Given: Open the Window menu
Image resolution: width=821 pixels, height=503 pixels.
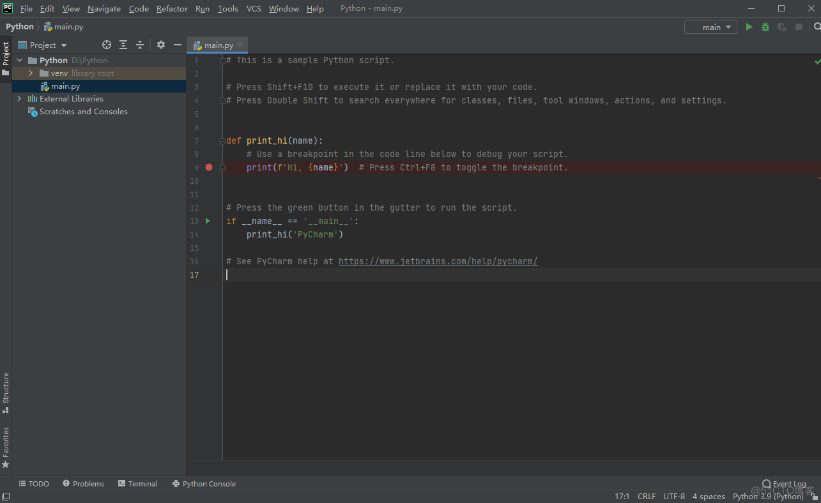Looking at the screenshot, I should pyautogui.click(x=284, y=8).
